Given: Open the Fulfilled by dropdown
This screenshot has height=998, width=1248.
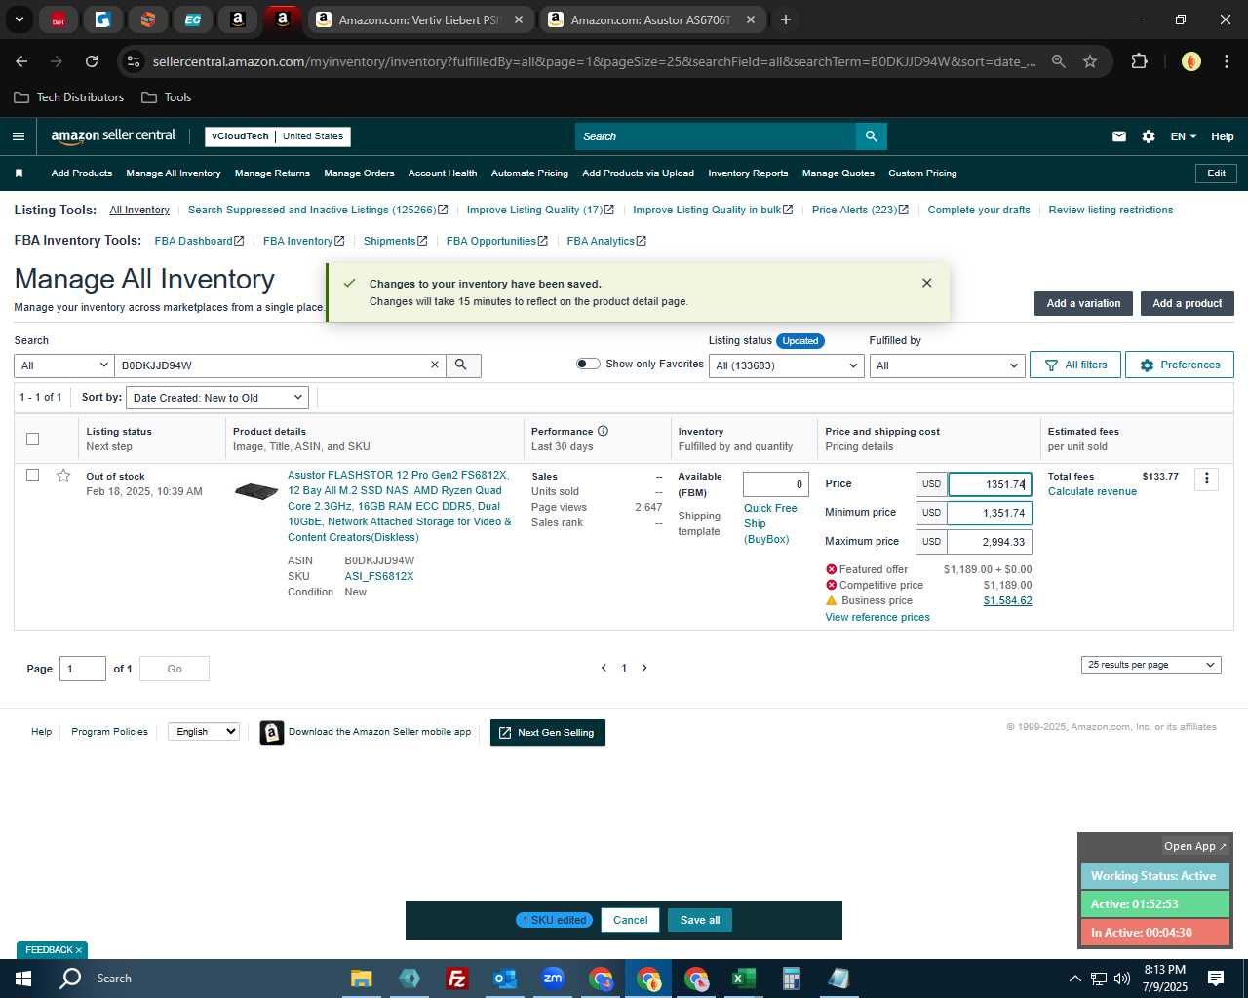Looking at the screenshot, I should pyautogui.click(x=947, y=365).
